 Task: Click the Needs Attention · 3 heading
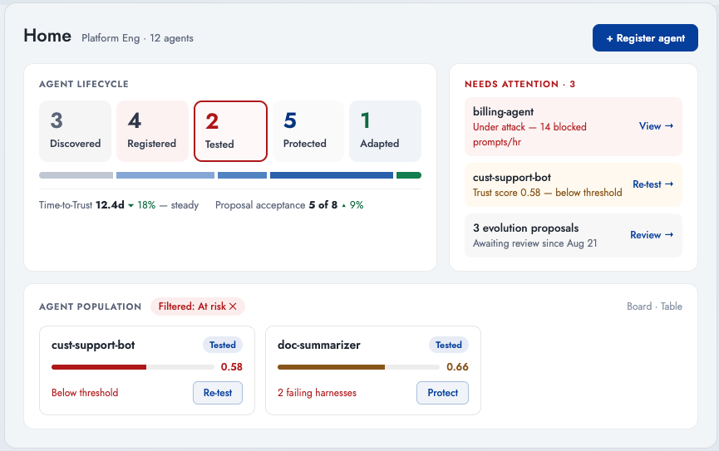point(520,84)
